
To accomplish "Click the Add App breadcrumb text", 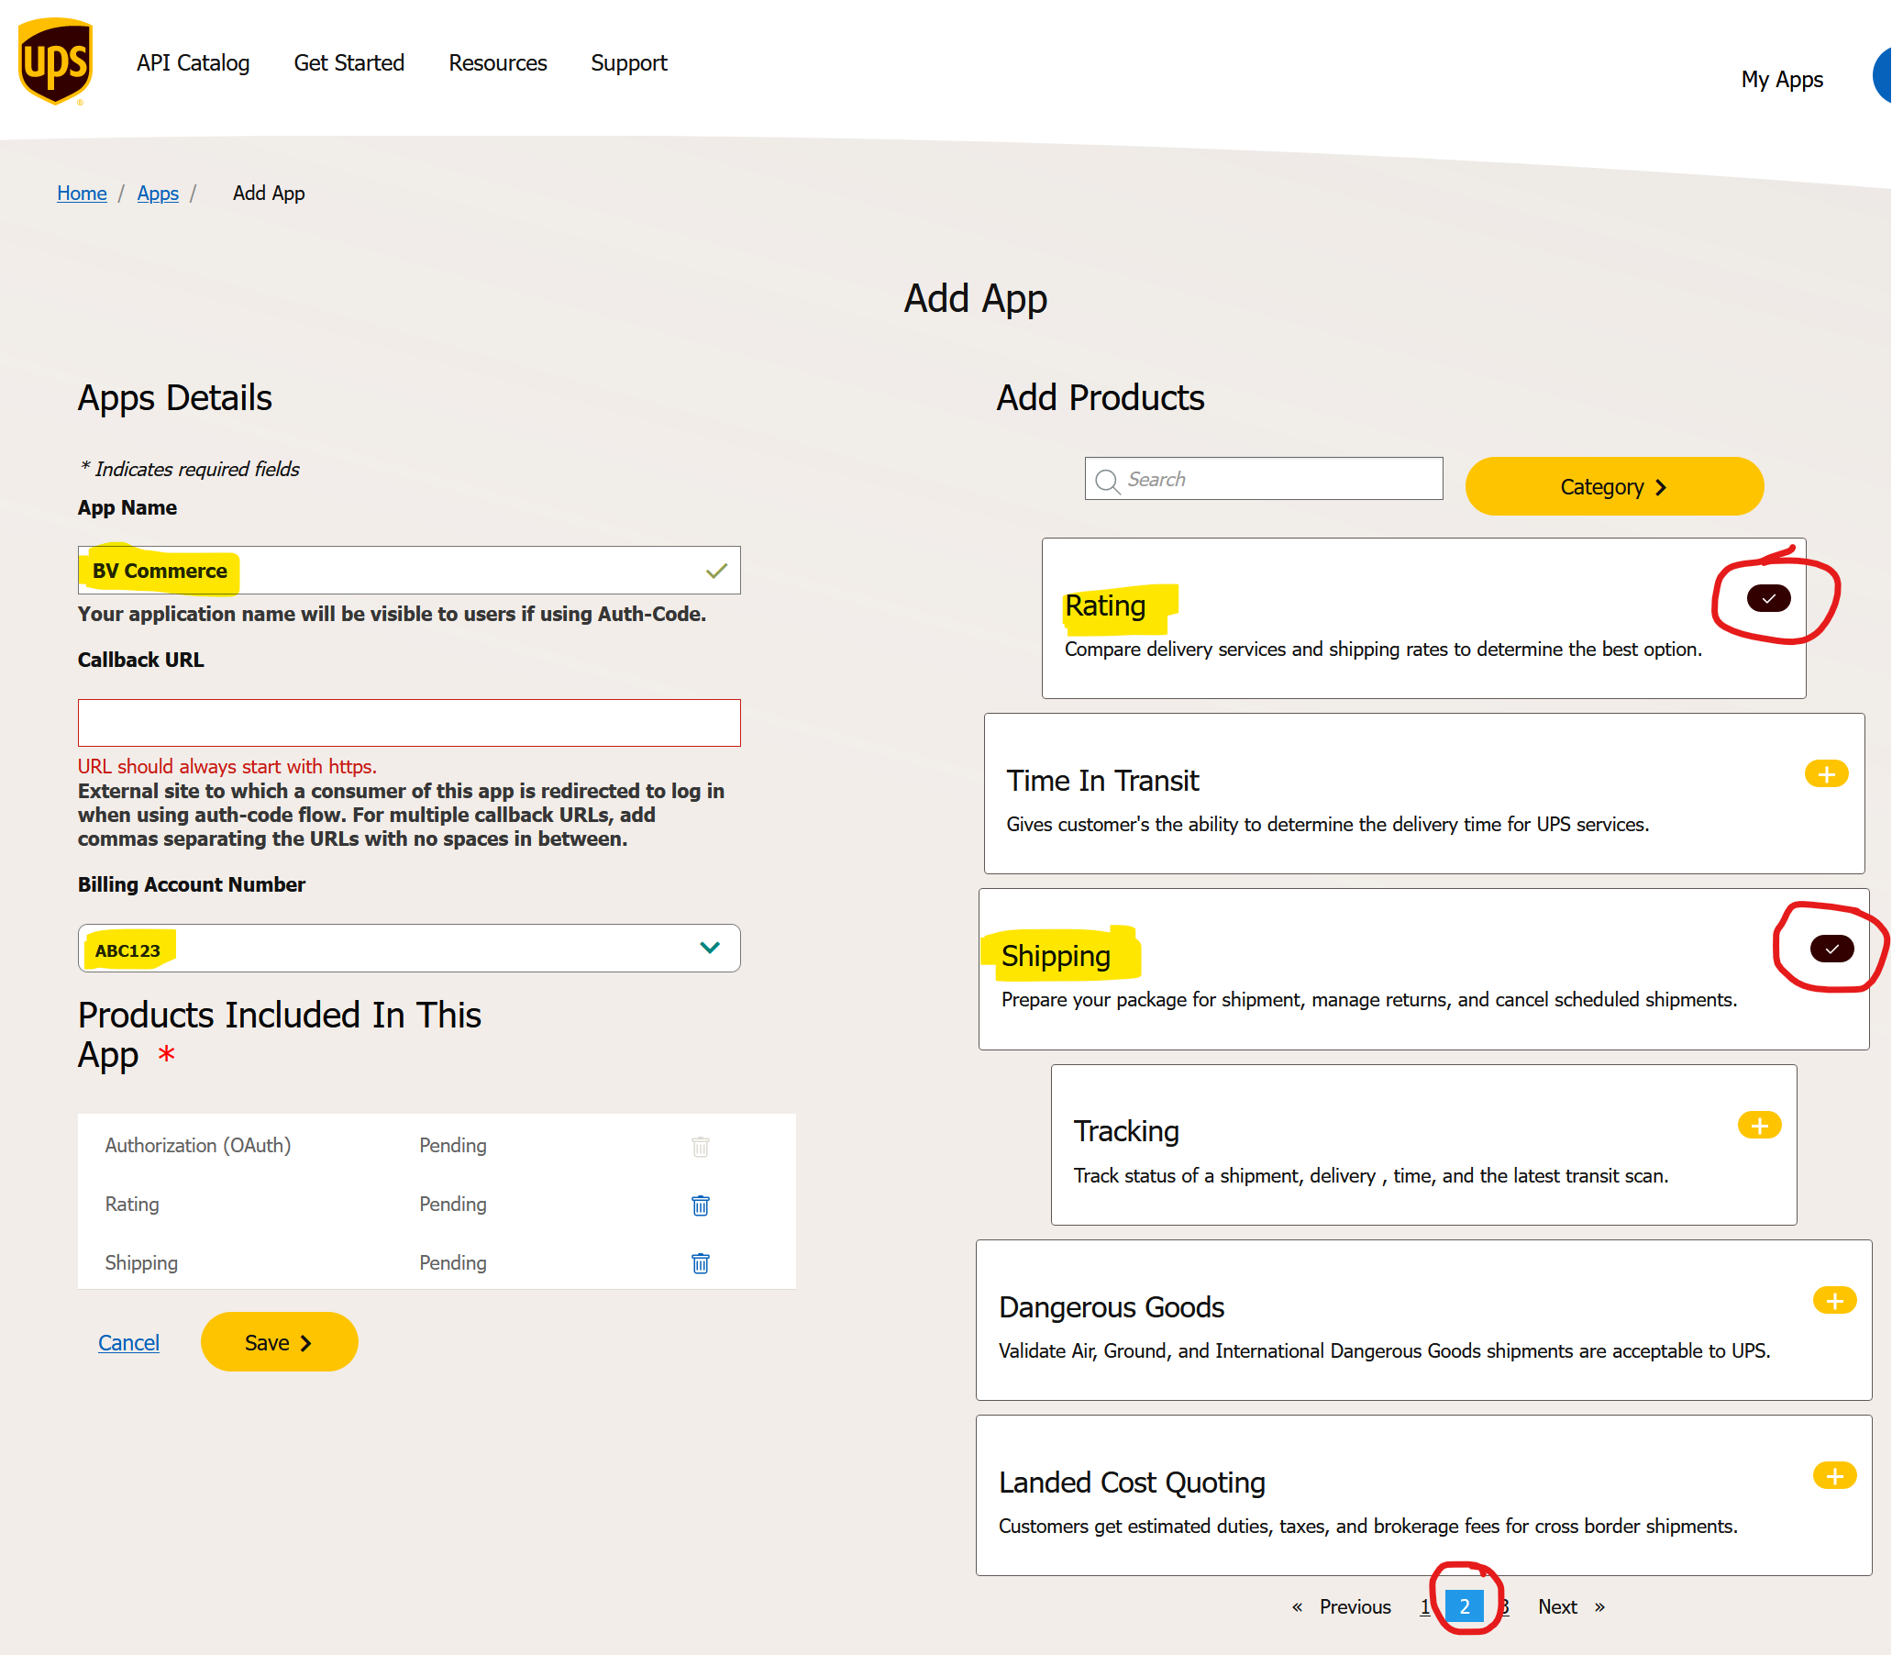I will (269, 193).
